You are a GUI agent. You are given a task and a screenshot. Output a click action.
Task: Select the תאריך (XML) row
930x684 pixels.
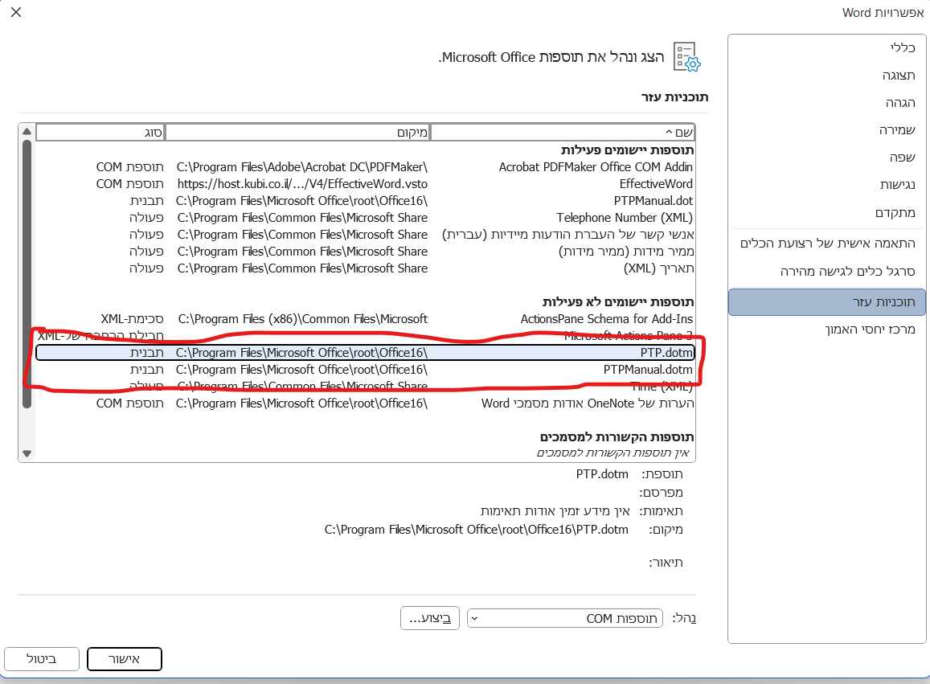pyautogui.click(x=365, y=268)
